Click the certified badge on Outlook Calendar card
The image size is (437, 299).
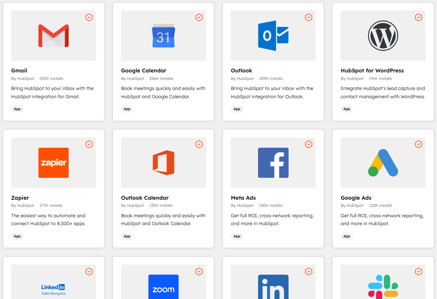[199, 144]
